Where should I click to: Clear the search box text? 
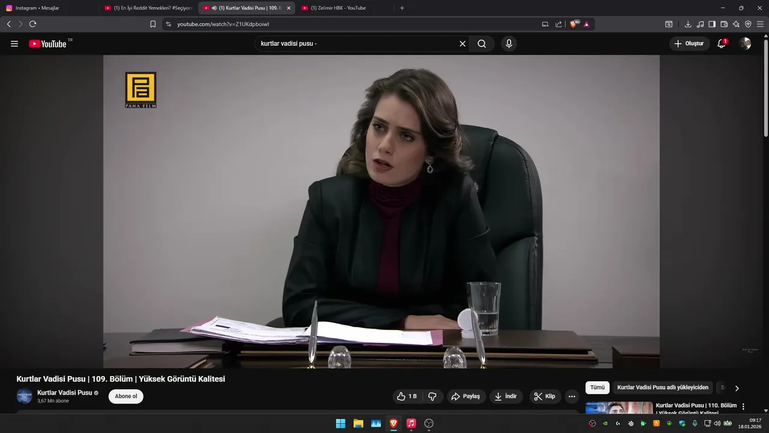click(463, 44)
